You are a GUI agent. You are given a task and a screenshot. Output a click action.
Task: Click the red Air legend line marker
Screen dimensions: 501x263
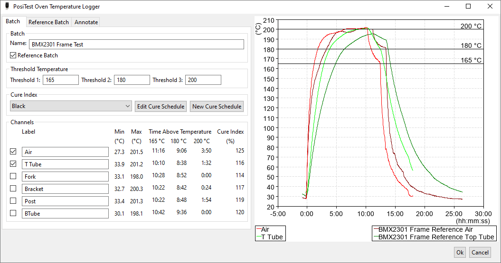[258, 229]
